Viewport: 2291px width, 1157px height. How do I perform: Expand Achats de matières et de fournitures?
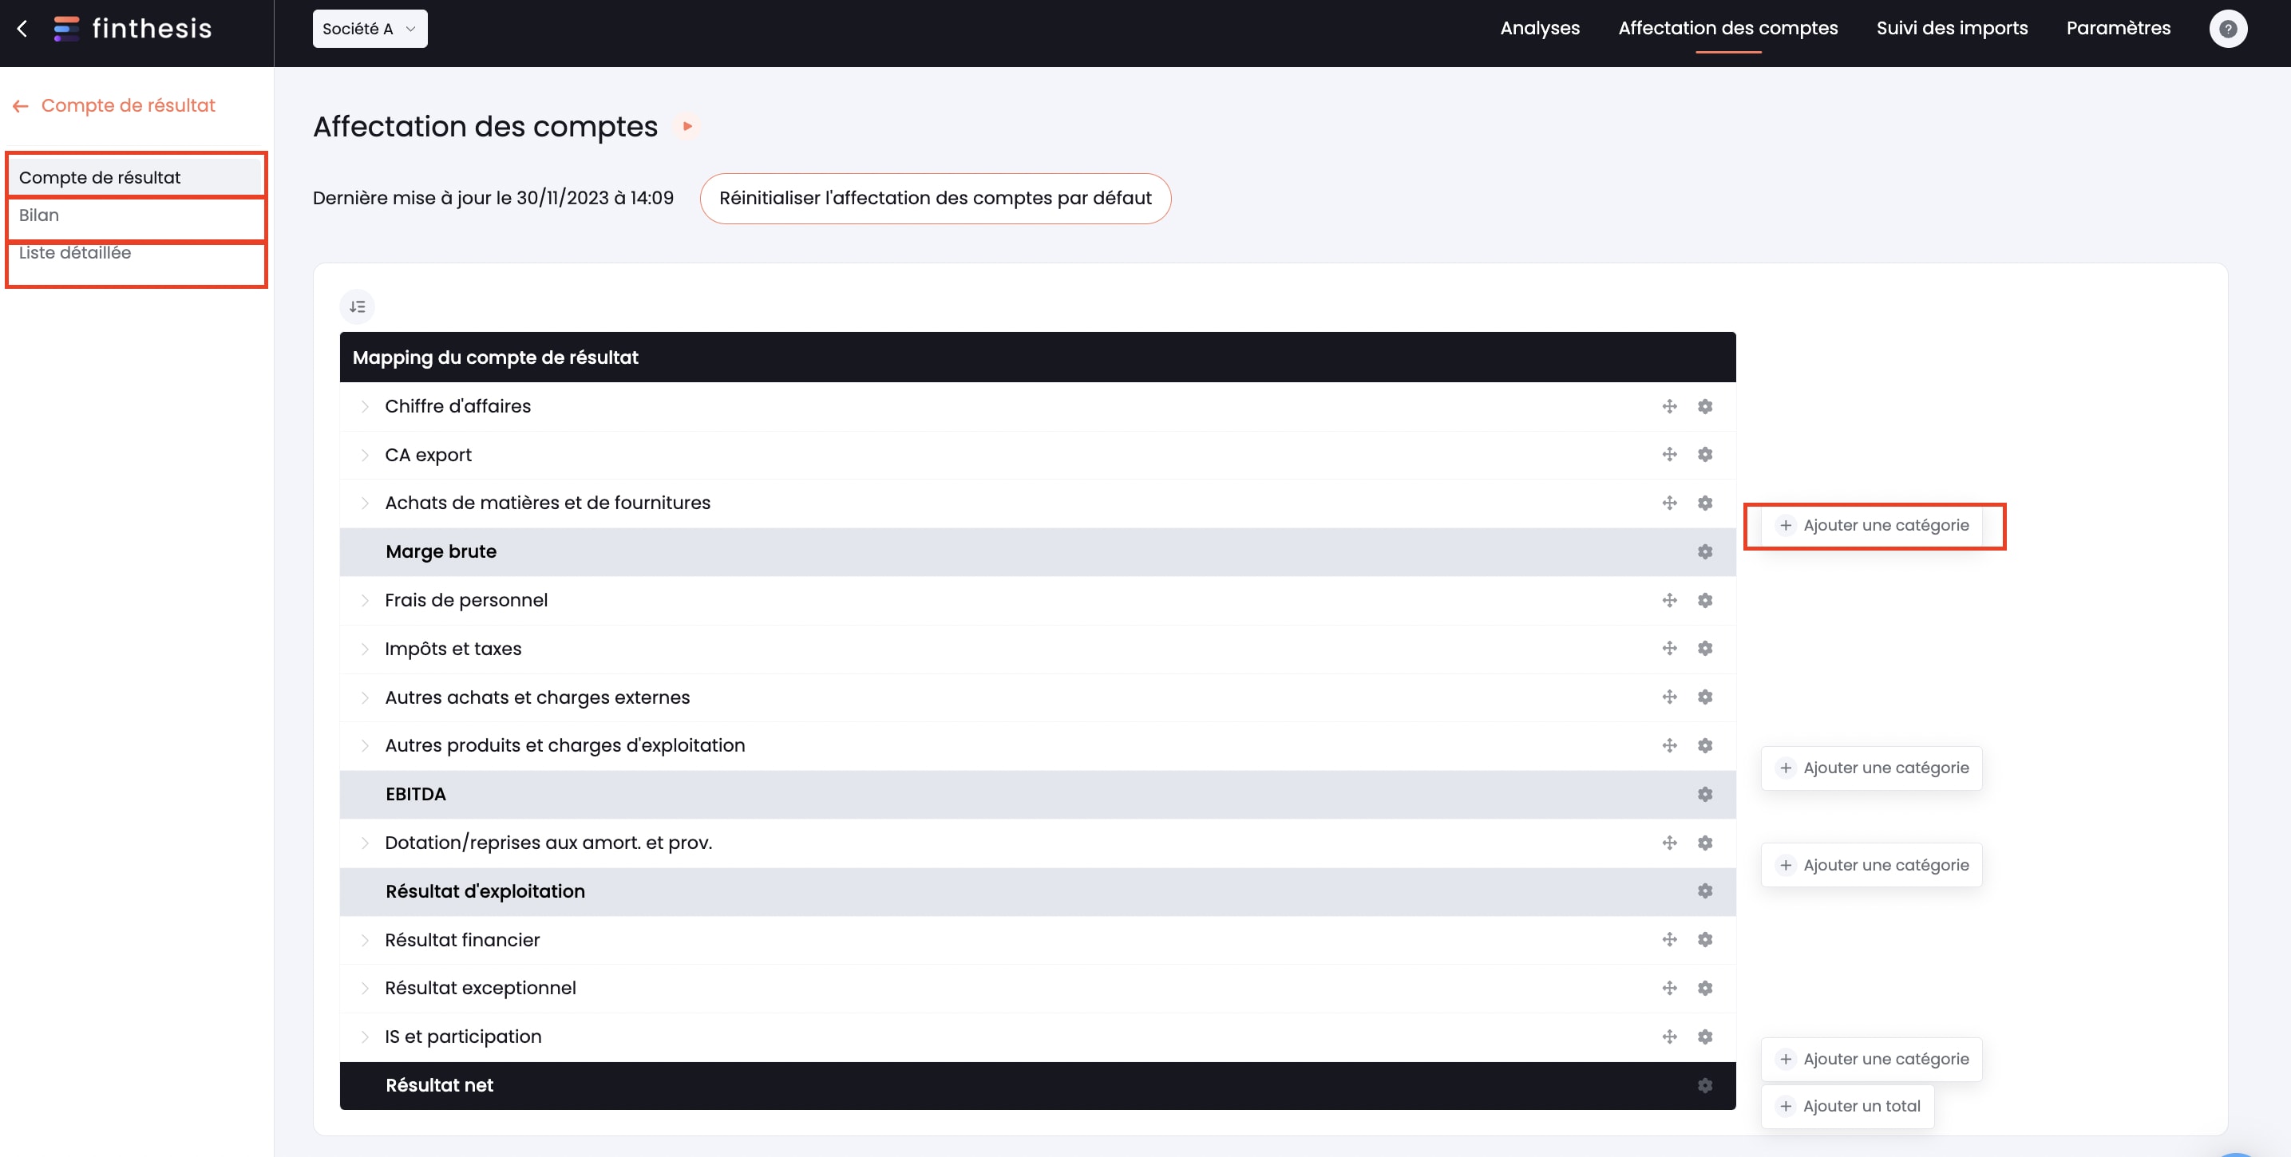tap(365, 503)
